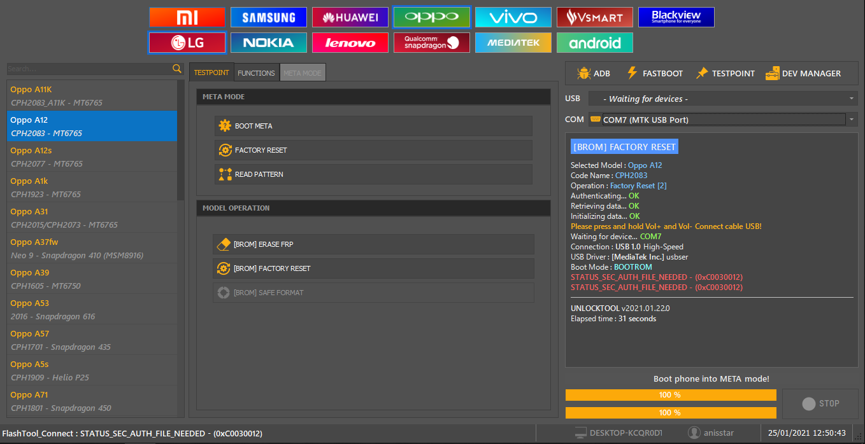
Task: Click the ADB bug icon
Action: [x=583, y=73]
